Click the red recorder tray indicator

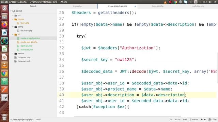170,2
